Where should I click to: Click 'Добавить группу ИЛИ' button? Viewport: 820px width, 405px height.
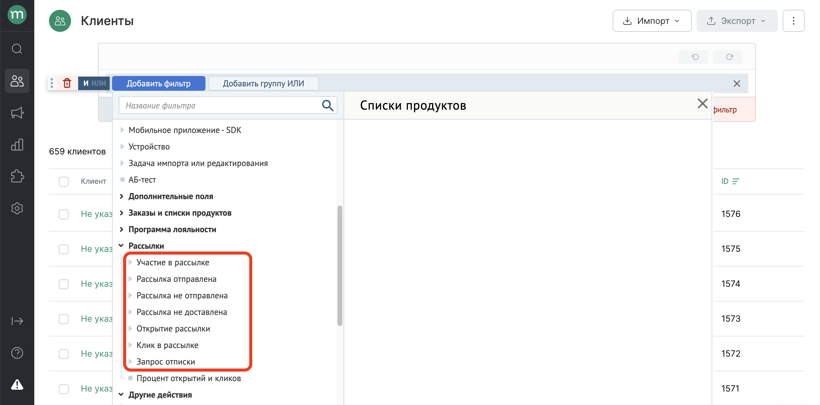[264, 83]
